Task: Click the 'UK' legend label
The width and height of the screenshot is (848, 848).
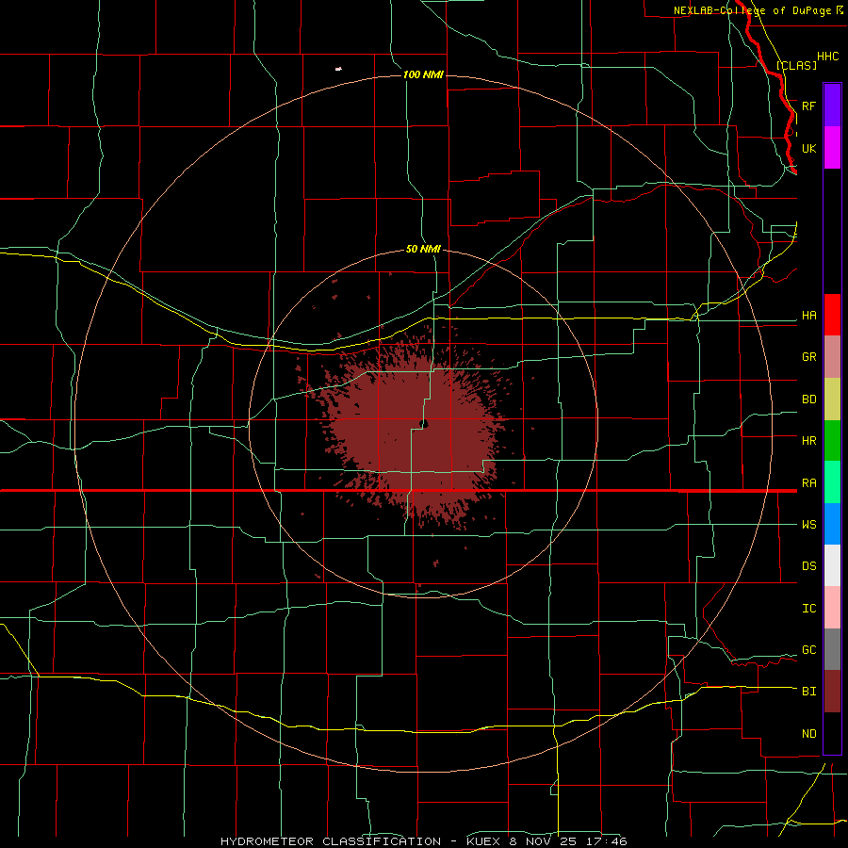Action: coord(808,148)
